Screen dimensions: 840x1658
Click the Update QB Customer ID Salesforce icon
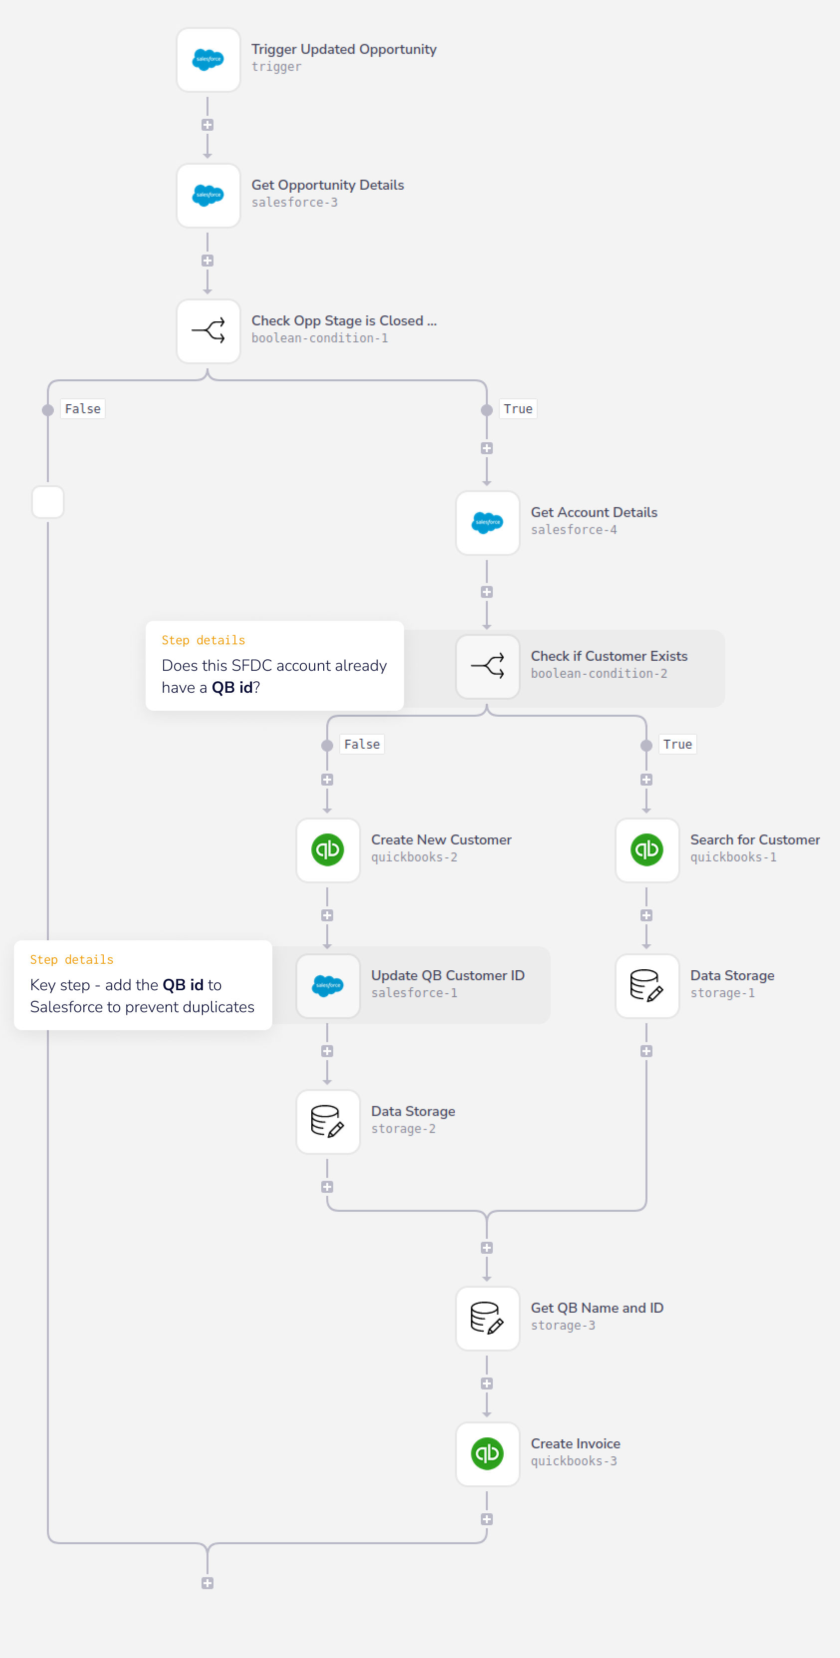(x=327, y=985)
